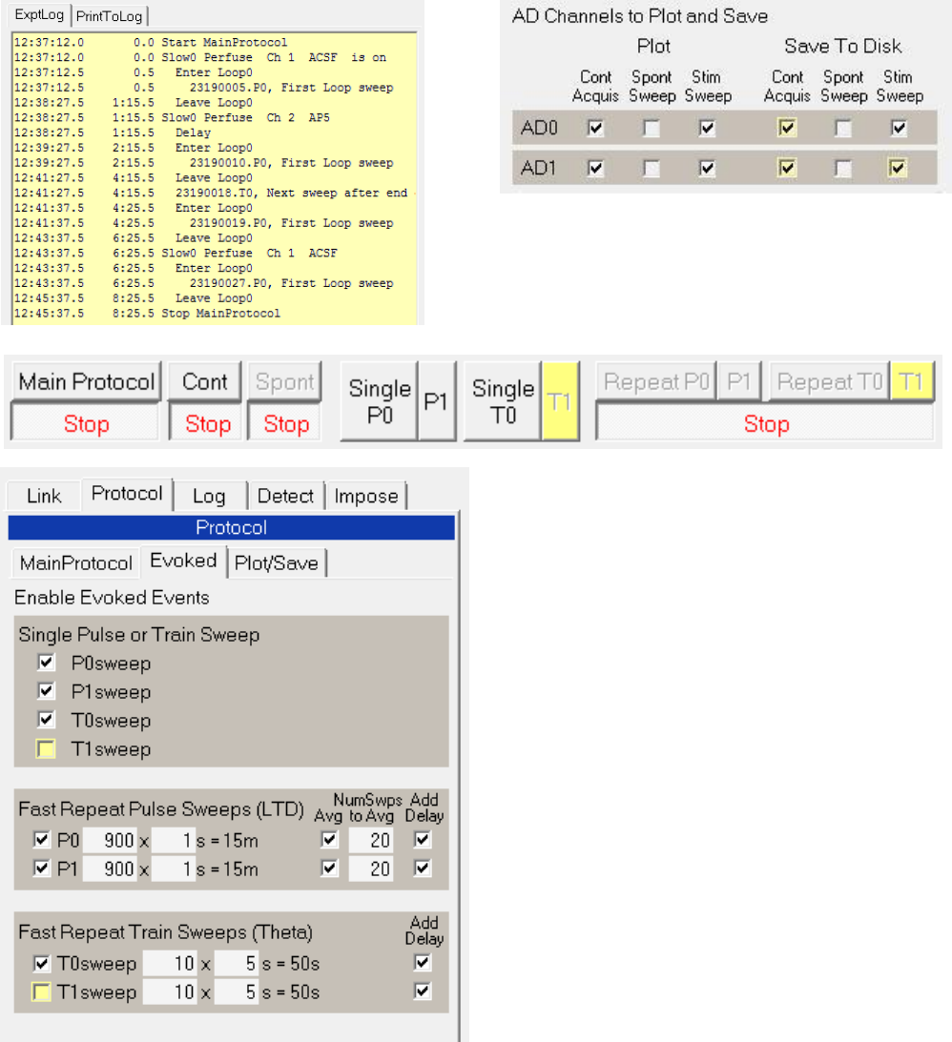Click the P0 NumSwps to Avg field
952x1042 pixels.
370,841
